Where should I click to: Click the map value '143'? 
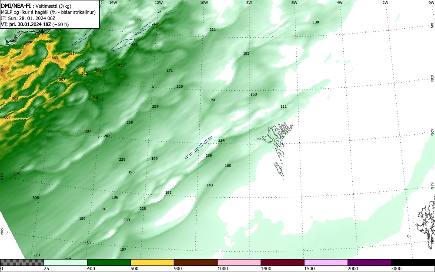pos(210,185)
